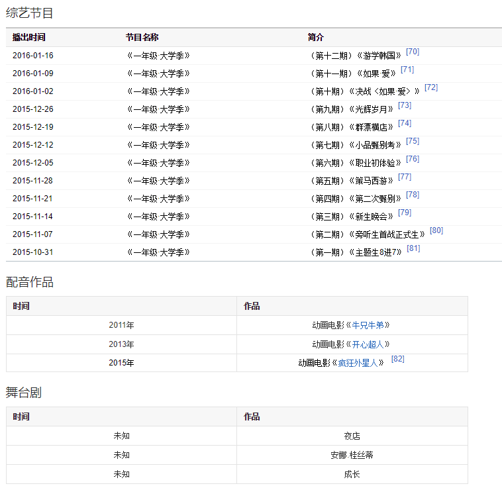Select the 2016-01-16 date cell
This screenshot has width=502, height=490.
point(33,56)
